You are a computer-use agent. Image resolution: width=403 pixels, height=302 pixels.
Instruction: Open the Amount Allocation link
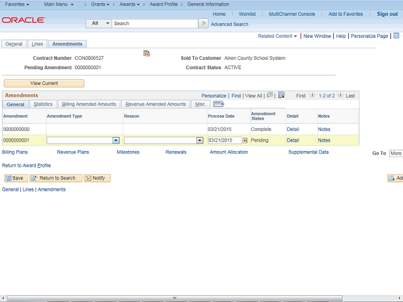(229, 152)
